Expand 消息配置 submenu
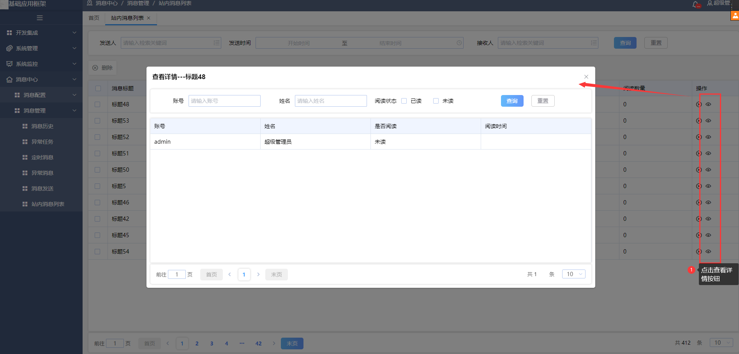This screenshot has height=354, width=739. (x=41, y=95)
